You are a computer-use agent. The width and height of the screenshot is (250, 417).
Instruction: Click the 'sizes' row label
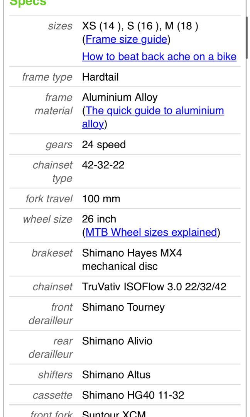coord(60,26)
